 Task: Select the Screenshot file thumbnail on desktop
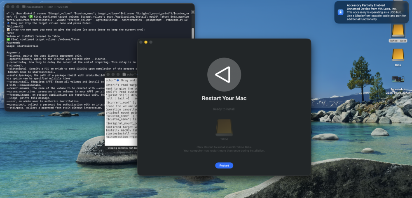click(x=398, y=79)
